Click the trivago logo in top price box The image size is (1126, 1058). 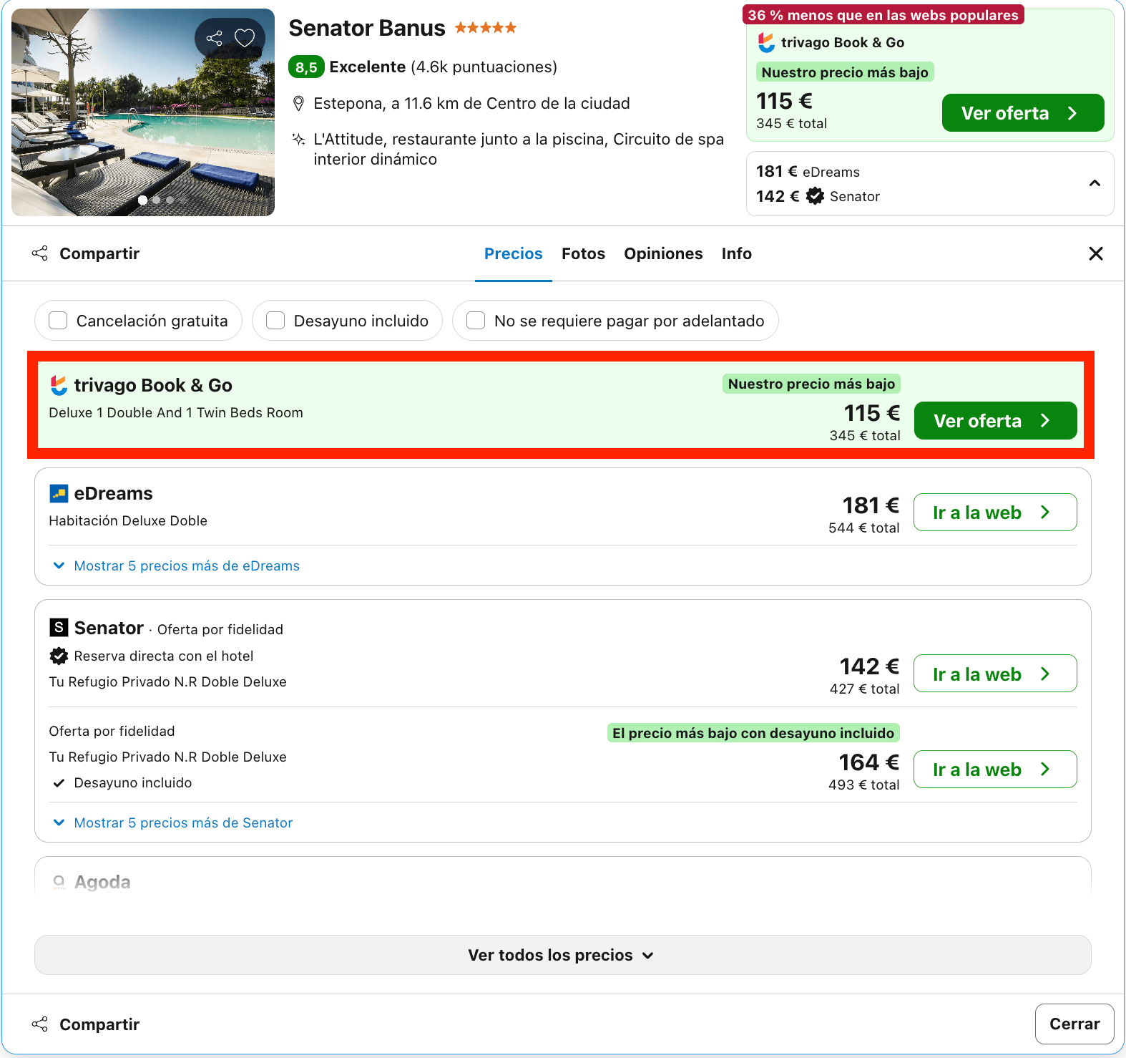tap(766, 42)
